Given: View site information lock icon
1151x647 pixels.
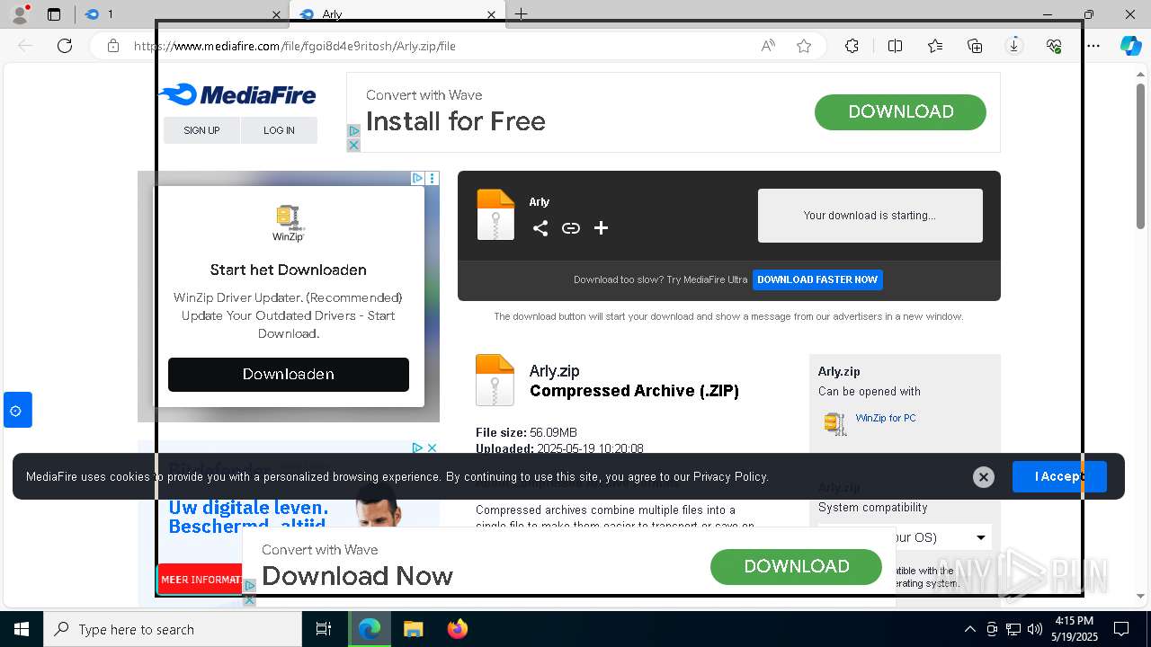Looking at the screenshot, I should coord(112,46).
